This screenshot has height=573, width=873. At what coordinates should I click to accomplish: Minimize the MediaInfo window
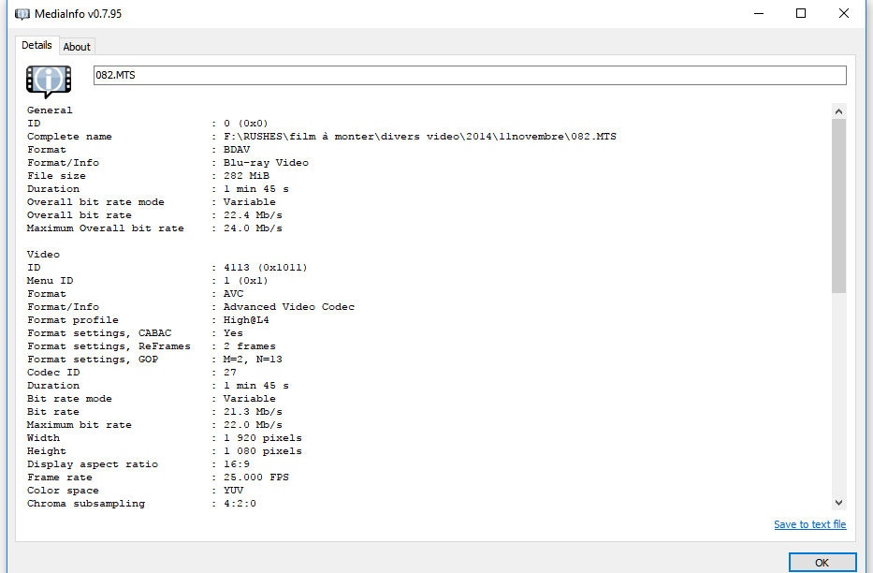[x=758, y=13]
